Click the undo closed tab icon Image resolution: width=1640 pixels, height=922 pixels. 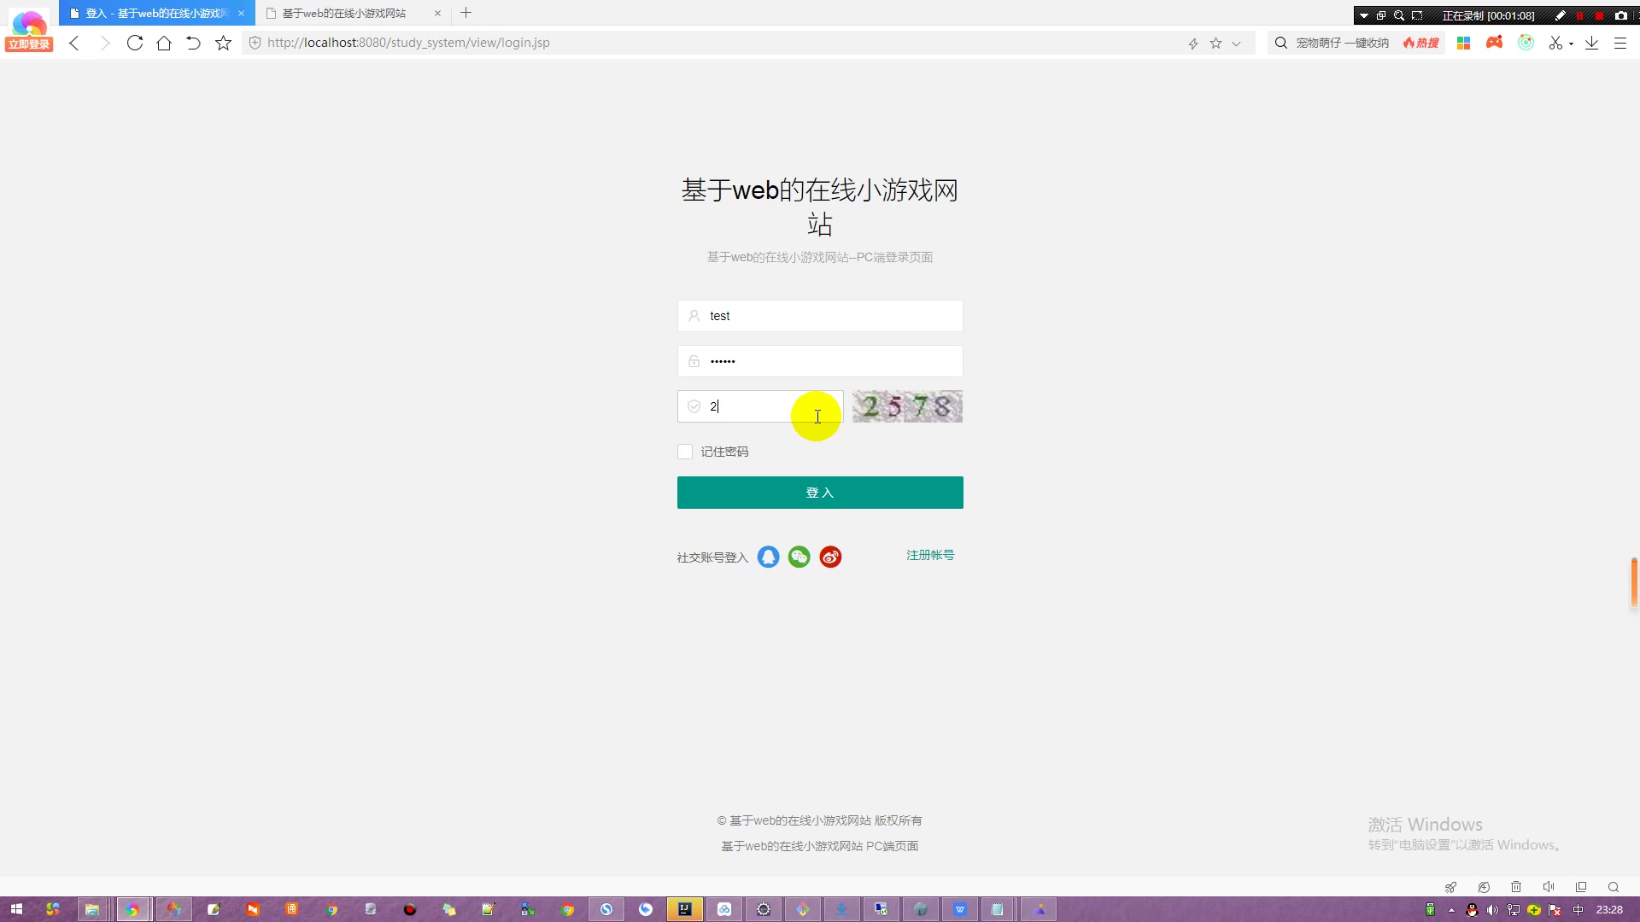[x=193, y=43]
